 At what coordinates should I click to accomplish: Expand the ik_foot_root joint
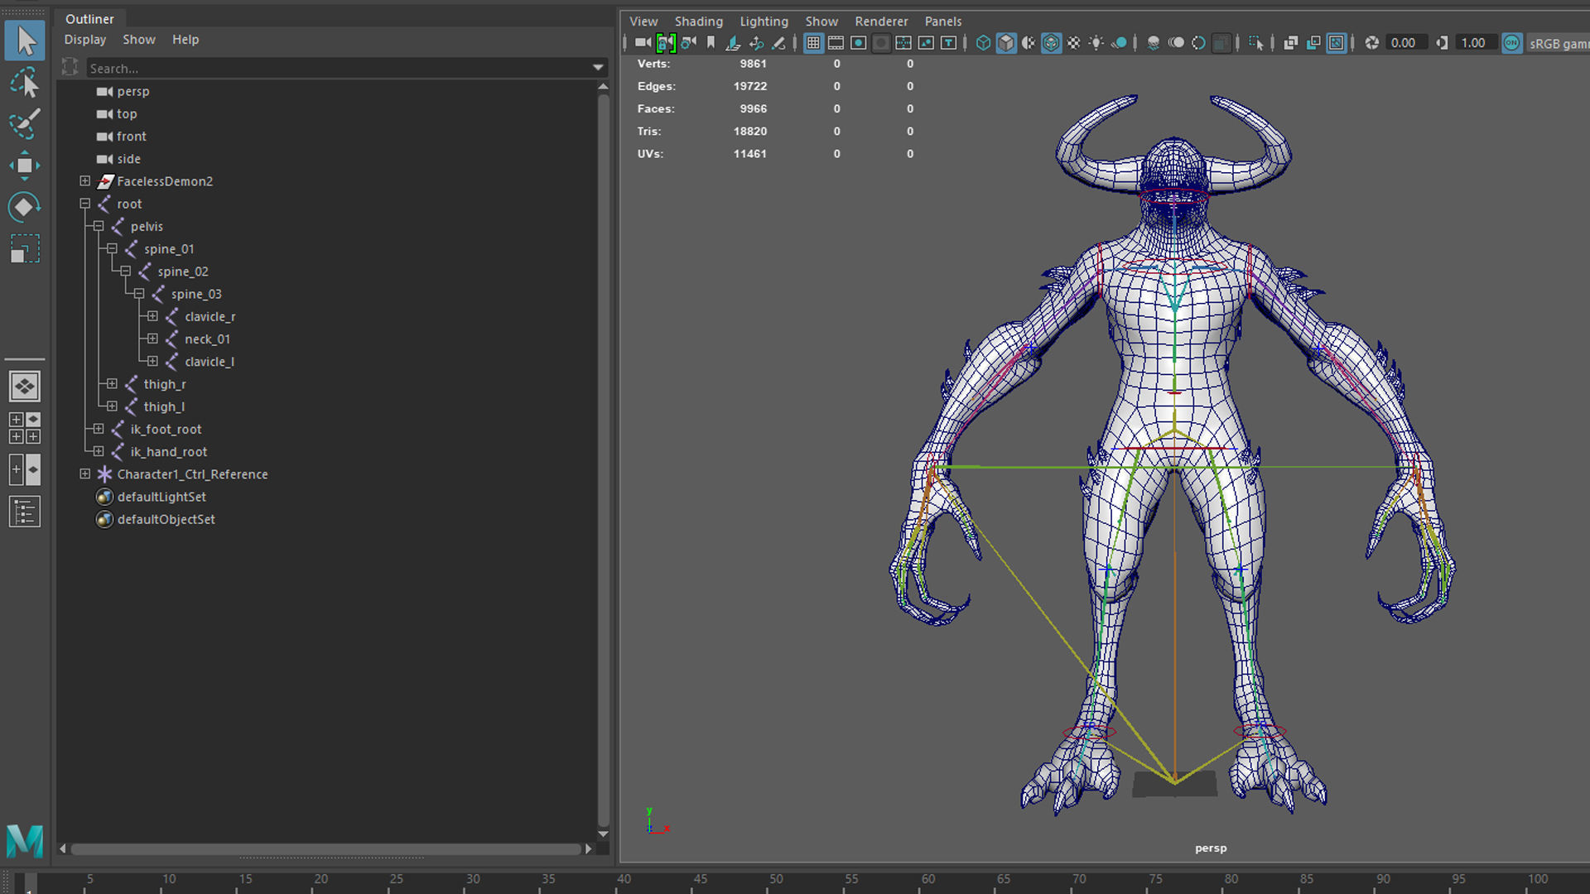[x=99, y=428]
